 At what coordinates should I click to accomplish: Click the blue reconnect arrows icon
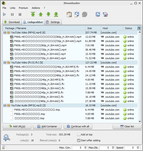[x=98, y=14]
